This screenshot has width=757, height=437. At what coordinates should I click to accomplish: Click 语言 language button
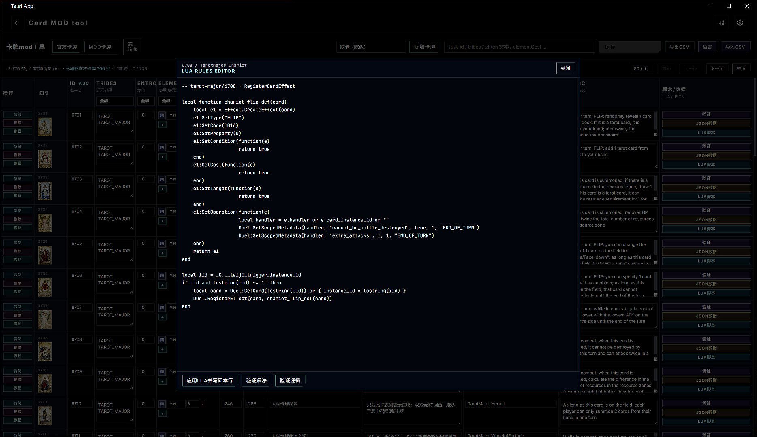point(707,47)
